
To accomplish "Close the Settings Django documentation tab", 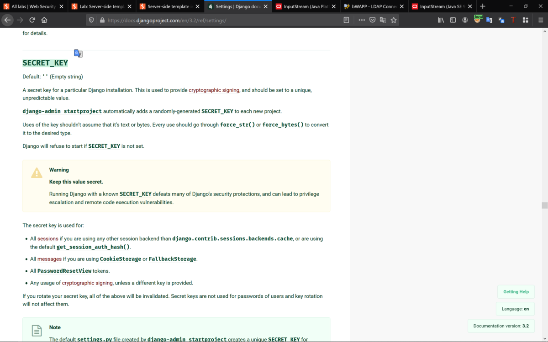I will [266, 6].
